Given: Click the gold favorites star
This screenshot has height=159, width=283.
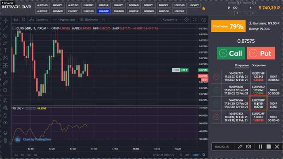Looking at the screenshot, I should click(203, 8).
